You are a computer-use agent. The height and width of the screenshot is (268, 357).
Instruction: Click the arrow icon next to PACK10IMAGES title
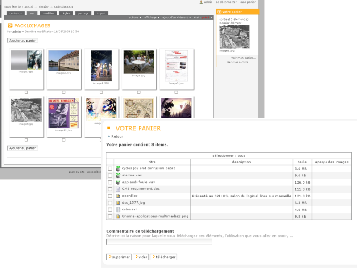[10, 25]
